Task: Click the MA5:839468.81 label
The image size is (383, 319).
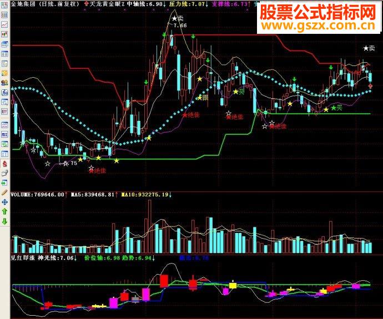Action: (x=93, y=195)
